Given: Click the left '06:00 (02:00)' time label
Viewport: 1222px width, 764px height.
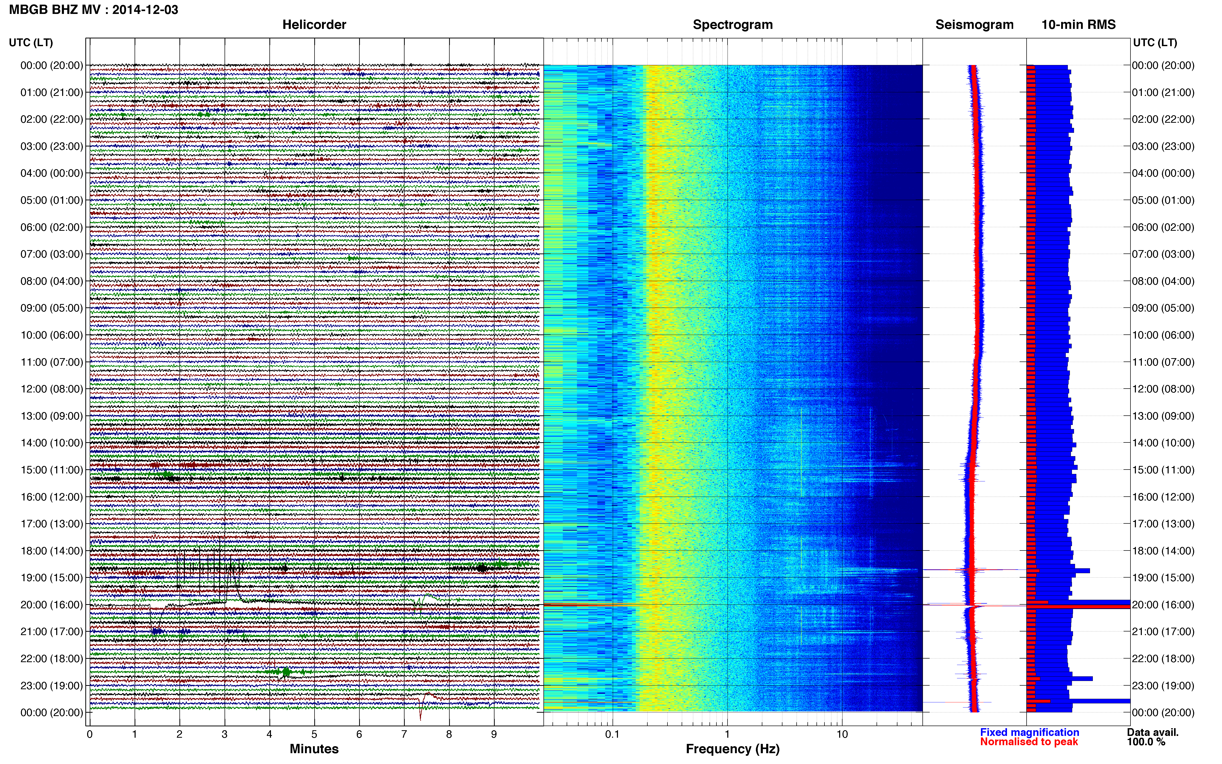Looking at the screenshot, I should 52,227.
